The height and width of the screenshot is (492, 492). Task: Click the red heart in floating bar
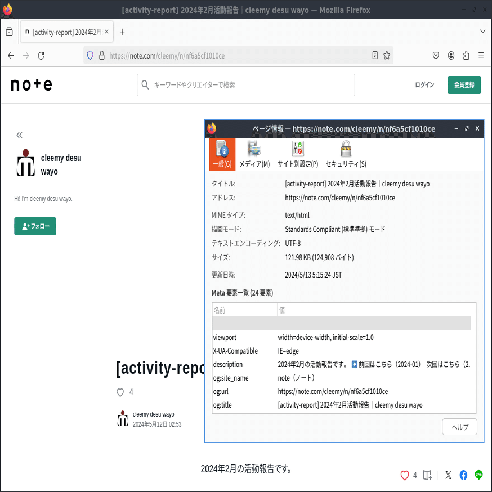(x=405, y=475)
